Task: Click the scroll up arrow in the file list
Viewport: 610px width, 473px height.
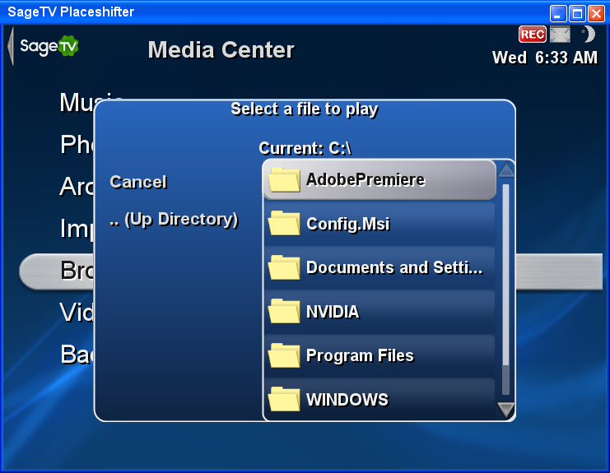Action: [506, 169]
